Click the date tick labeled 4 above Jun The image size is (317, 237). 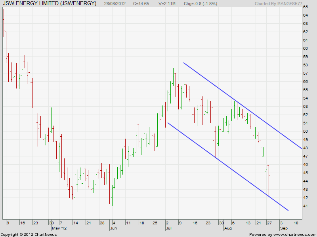[114, 223]
